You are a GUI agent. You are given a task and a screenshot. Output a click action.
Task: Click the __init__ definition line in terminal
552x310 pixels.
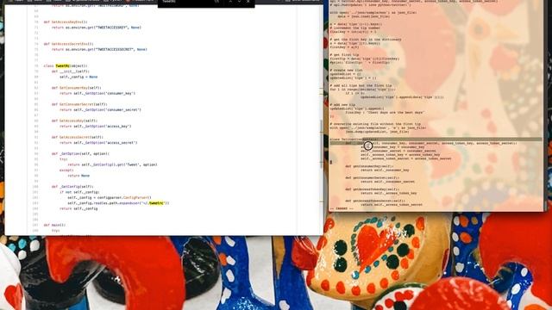431,143
